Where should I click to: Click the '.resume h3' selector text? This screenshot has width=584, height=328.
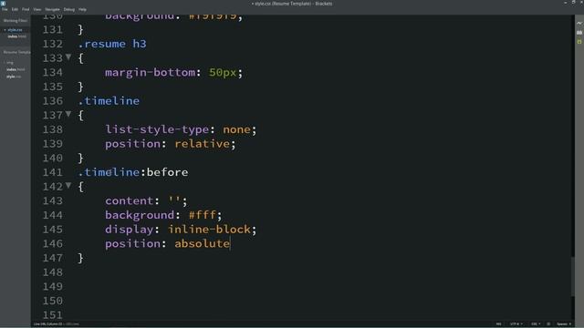(112, 44)
